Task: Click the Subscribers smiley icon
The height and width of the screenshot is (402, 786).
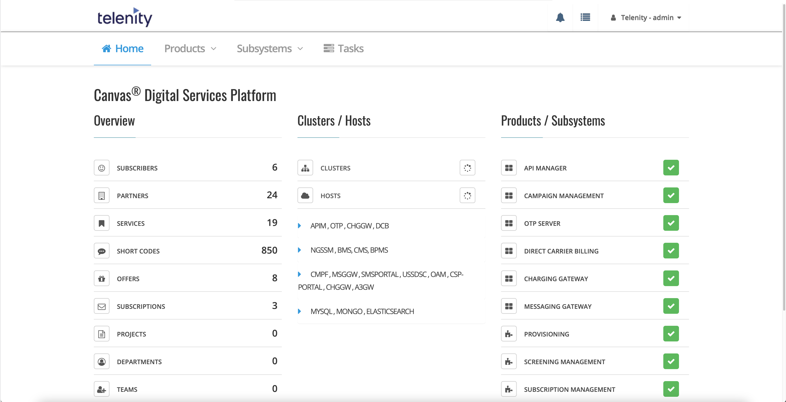Action: (x=102, y=168)
